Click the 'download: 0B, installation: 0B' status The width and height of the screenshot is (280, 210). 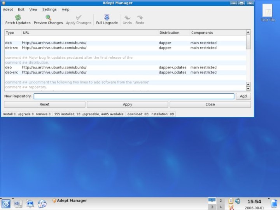[150, 114]
